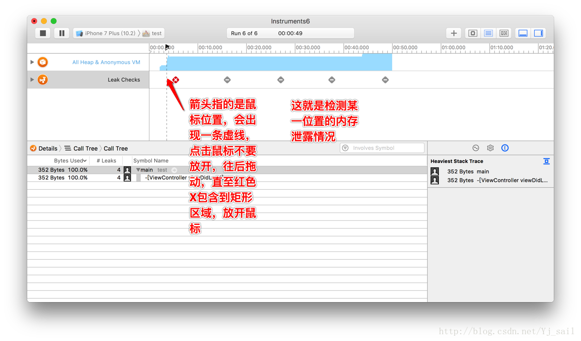Zoom the window with the green button
The width and height of the screenshot is (581, 341).
coord(54,21)
